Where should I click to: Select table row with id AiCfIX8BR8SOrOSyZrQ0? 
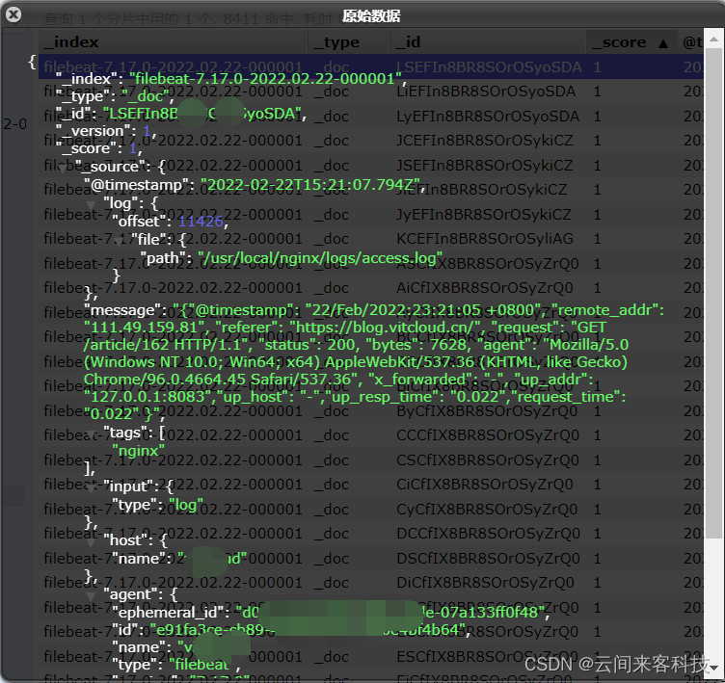[371, 288]
